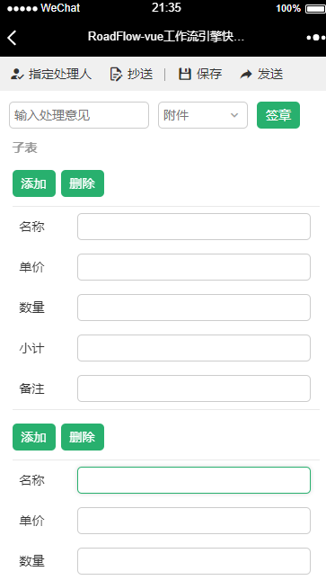Focus the first 名称 text field
326x580 pixels.
(x=194, y=227)
